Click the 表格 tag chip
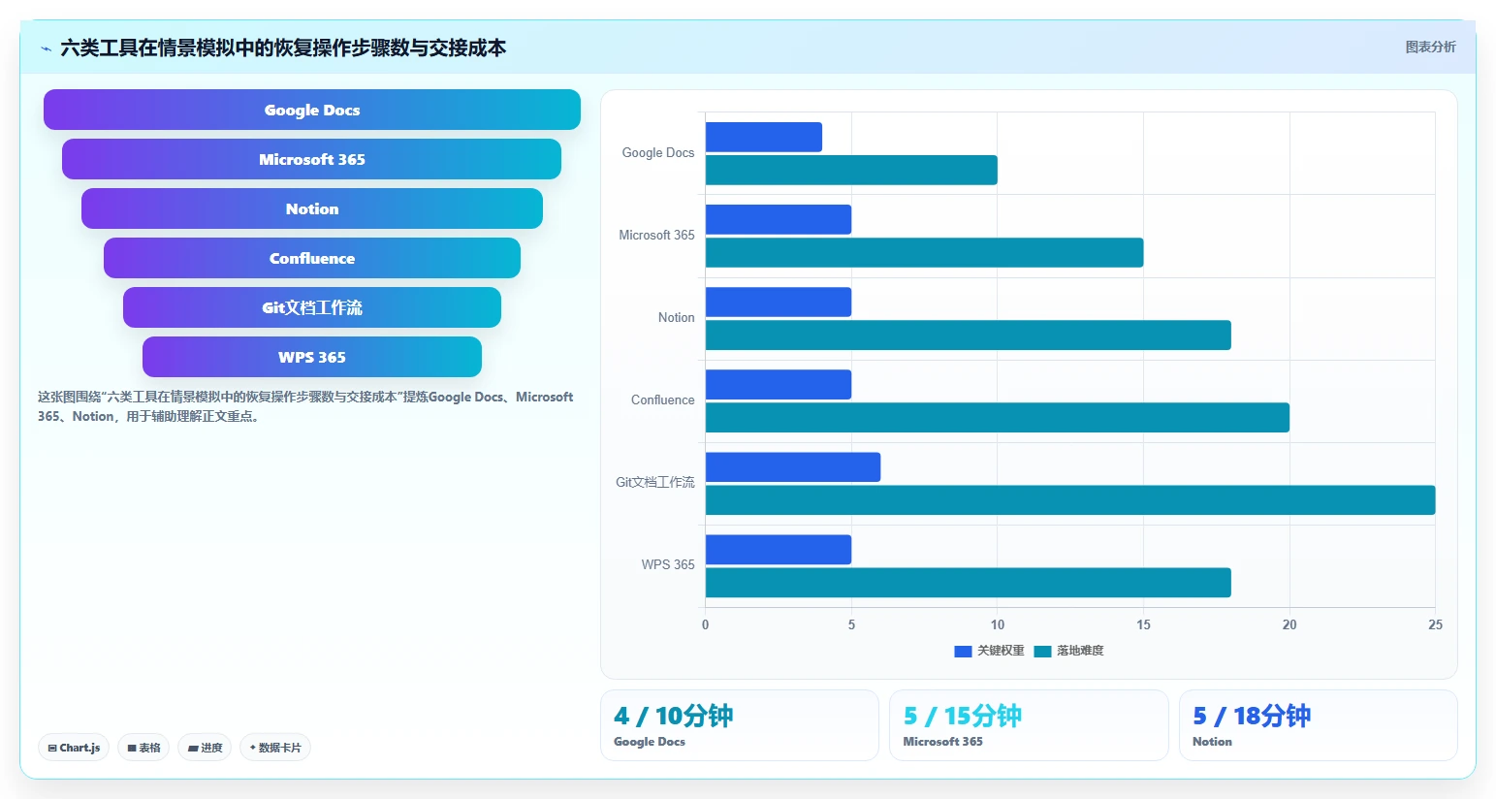 (x=143, y=748)
